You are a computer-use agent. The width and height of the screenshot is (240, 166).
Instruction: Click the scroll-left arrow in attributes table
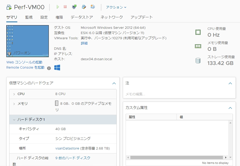(128, 157)
